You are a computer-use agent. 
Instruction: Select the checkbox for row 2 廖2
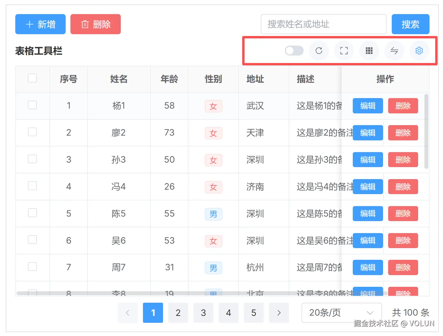click(x=32, y=132)
